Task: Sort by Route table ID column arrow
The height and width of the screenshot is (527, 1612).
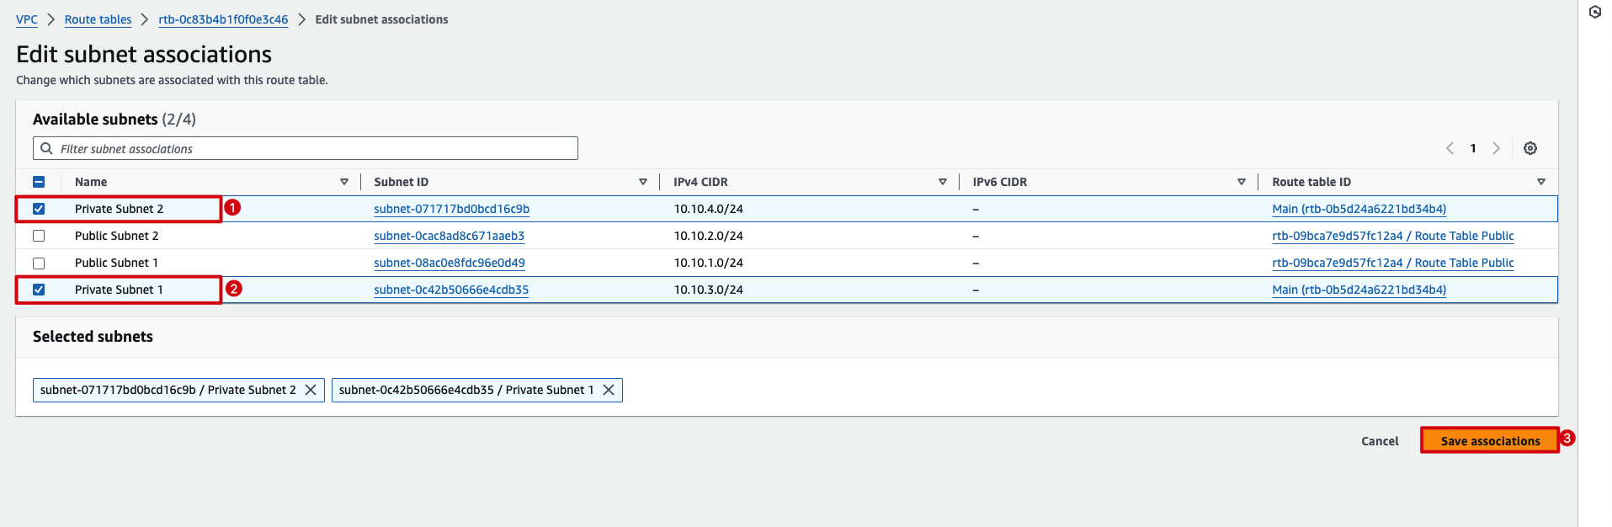Action: point(1540,182)
